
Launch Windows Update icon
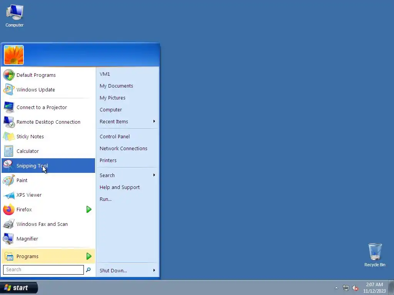[9, 89]
